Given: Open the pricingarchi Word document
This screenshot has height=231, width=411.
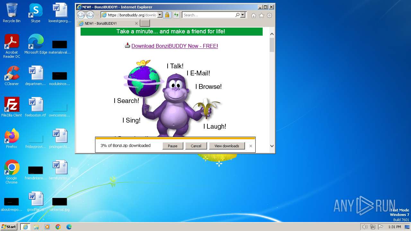Looking at the screenshot, I should (60, 139).
